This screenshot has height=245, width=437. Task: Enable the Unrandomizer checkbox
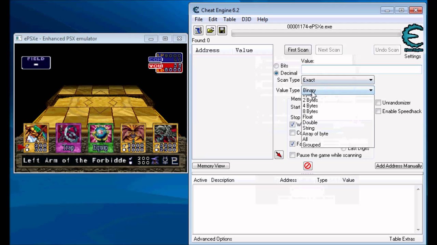click(x=378, y=103)
